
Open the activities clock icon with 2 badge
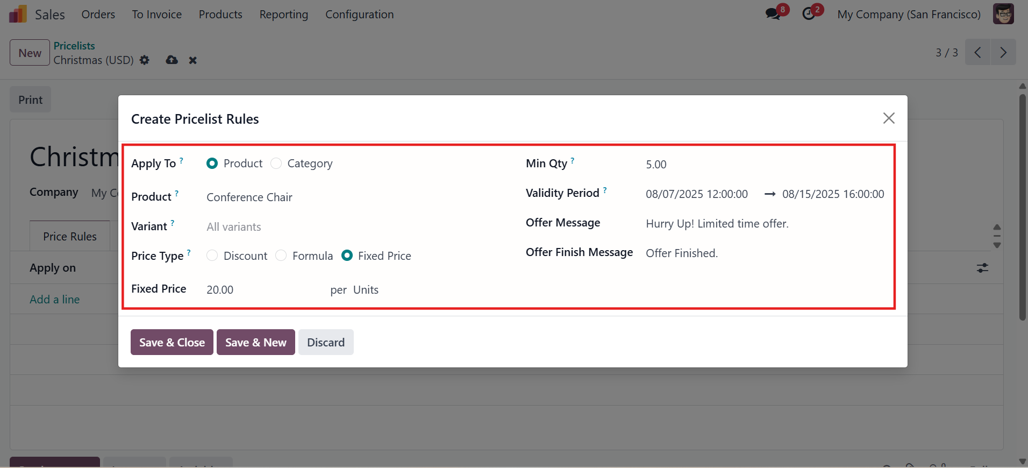click(809, 13)
